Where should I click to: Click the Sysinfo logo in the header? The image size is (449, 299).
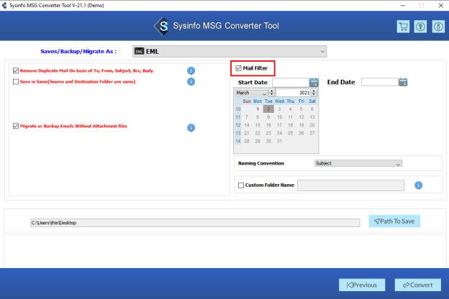(162, 26)
